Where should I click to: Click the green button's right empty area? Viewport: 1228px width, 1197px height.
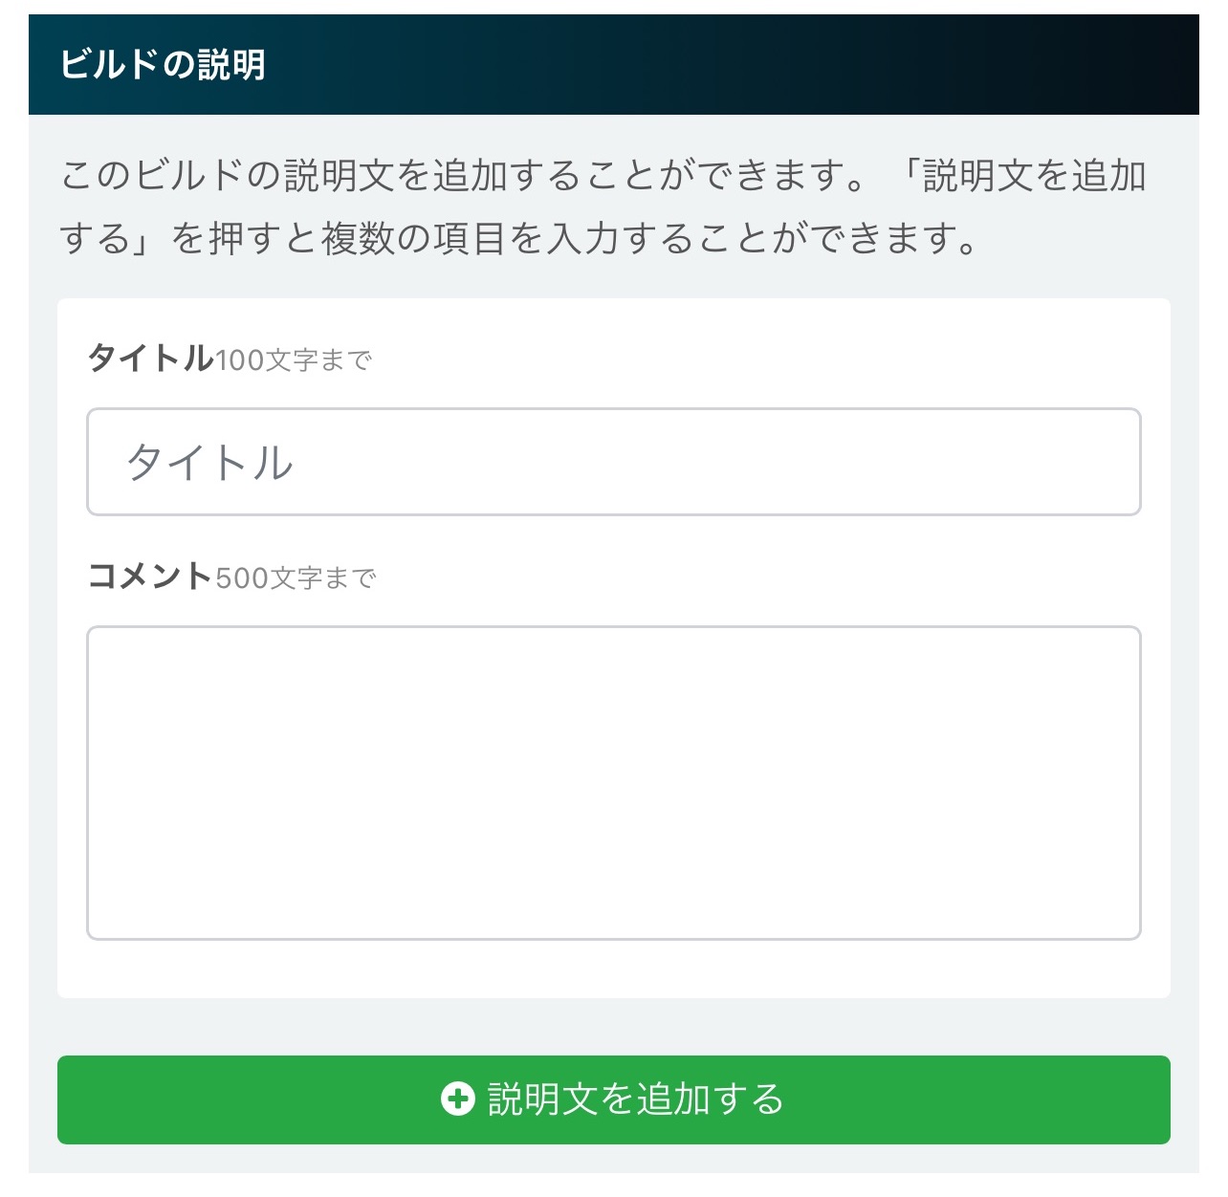976,1099
